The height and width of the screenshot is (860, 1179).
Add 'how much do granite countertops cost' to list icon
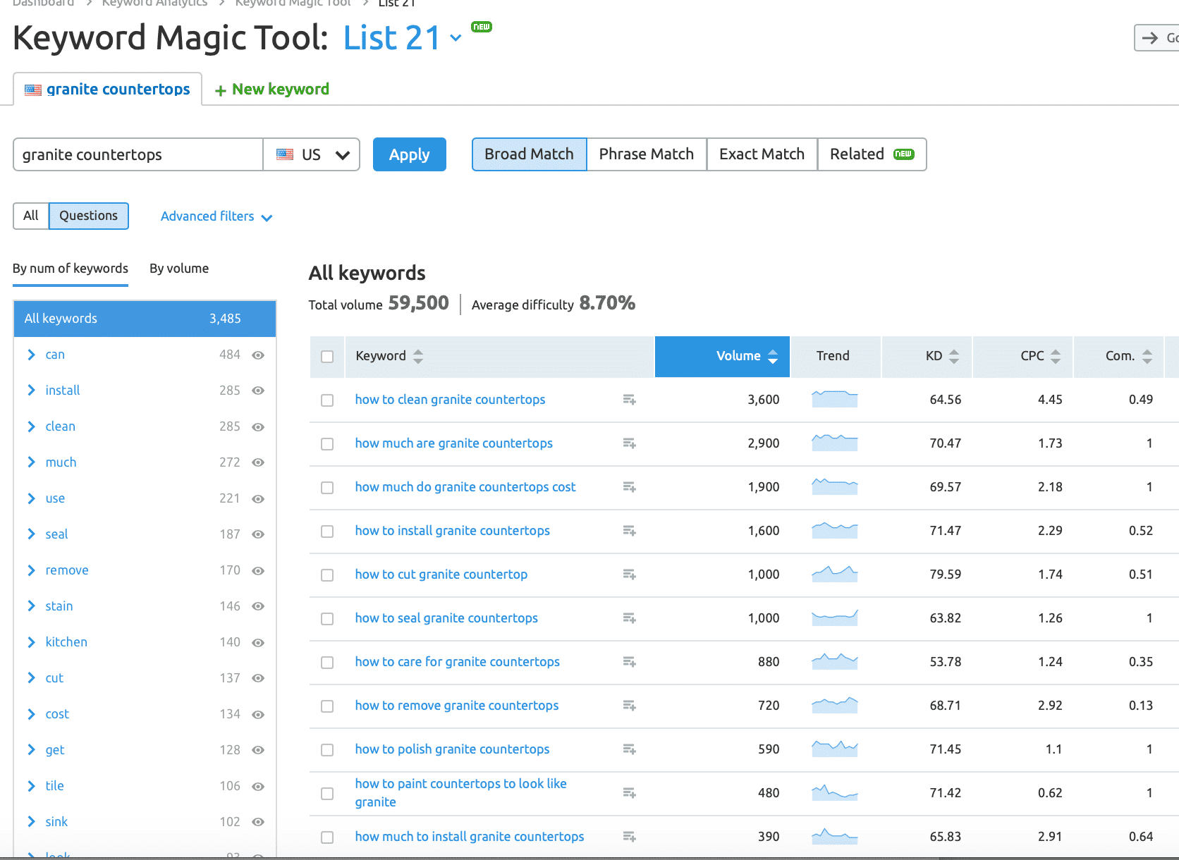point(629,487)
